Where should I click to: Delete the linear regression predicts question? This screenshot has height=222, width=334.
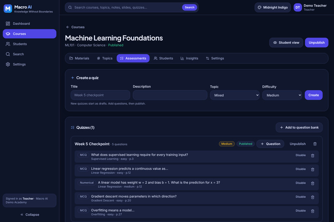[x=312, y=169]
